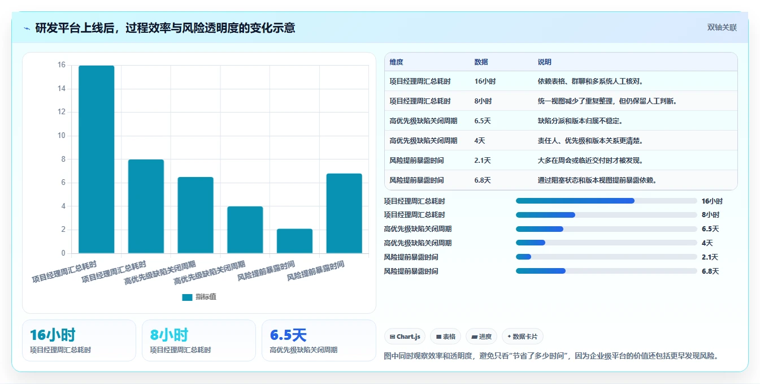This screenshot has width=760, height=384.
Task: Click the Chart.js chip icon
Action: pos(392,336)
